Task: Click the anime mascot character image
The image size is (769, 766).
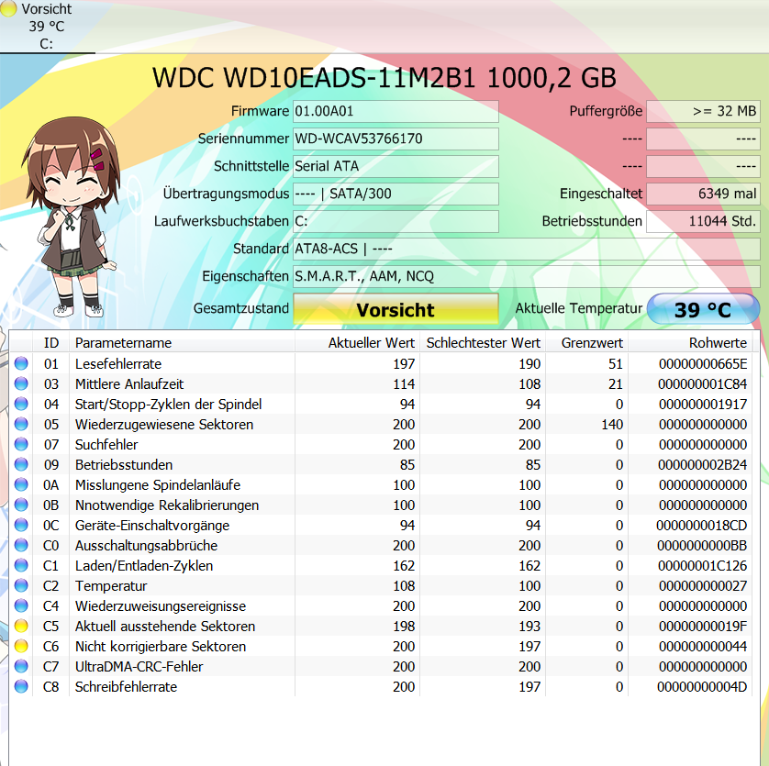Action: click(x=71, y=216)
